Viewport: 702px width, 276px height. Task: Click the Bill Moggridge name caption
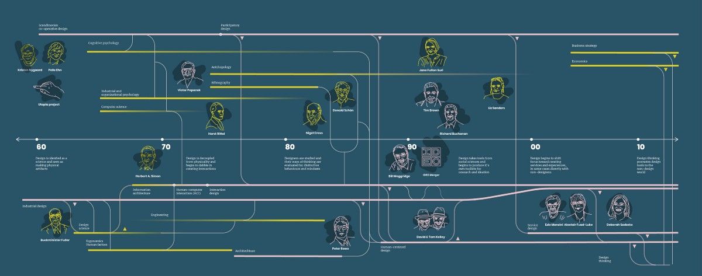[x=400, y=175]
